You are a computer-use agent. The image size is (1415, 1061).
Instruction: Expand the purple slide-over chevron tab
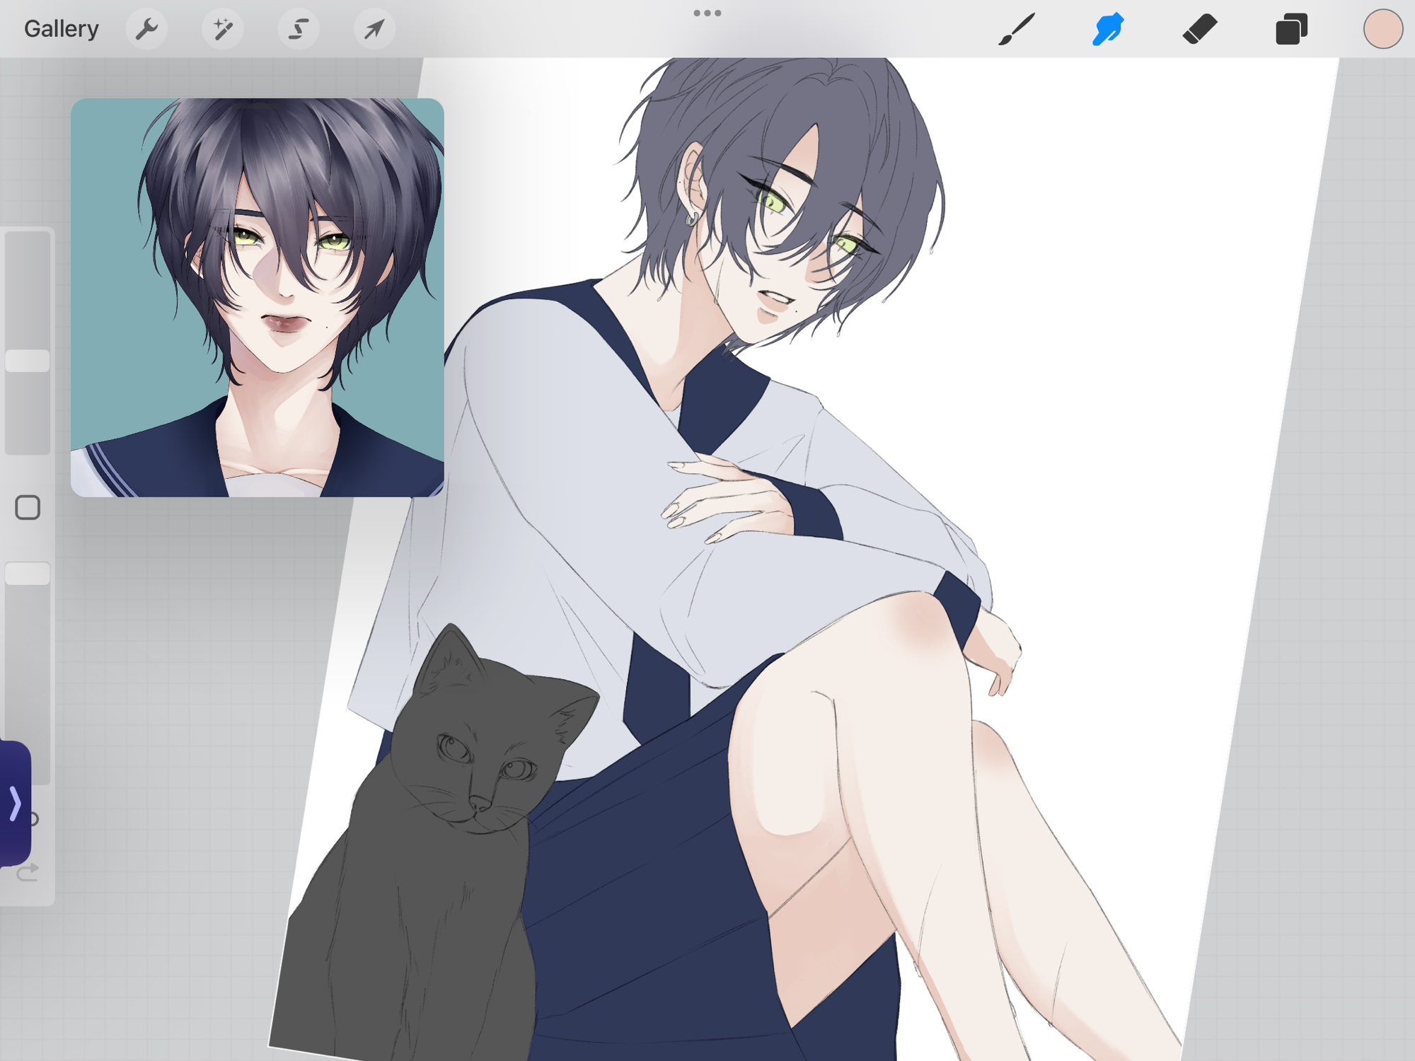15,804
